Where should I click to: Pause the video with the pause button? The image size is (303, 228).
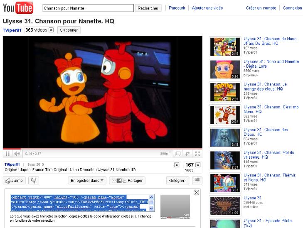[7, 154]
